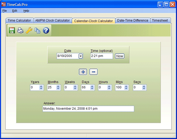
Task: Open the Help menu
Action: click(26, 11)
